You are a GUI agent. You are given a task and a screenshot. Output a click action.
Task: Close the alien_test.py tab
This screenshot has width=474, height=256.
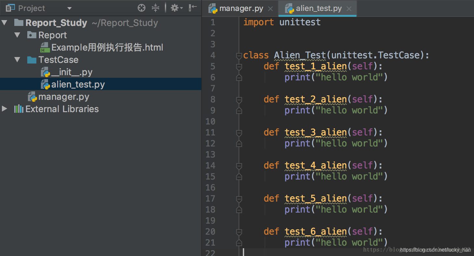click(349, 8)
